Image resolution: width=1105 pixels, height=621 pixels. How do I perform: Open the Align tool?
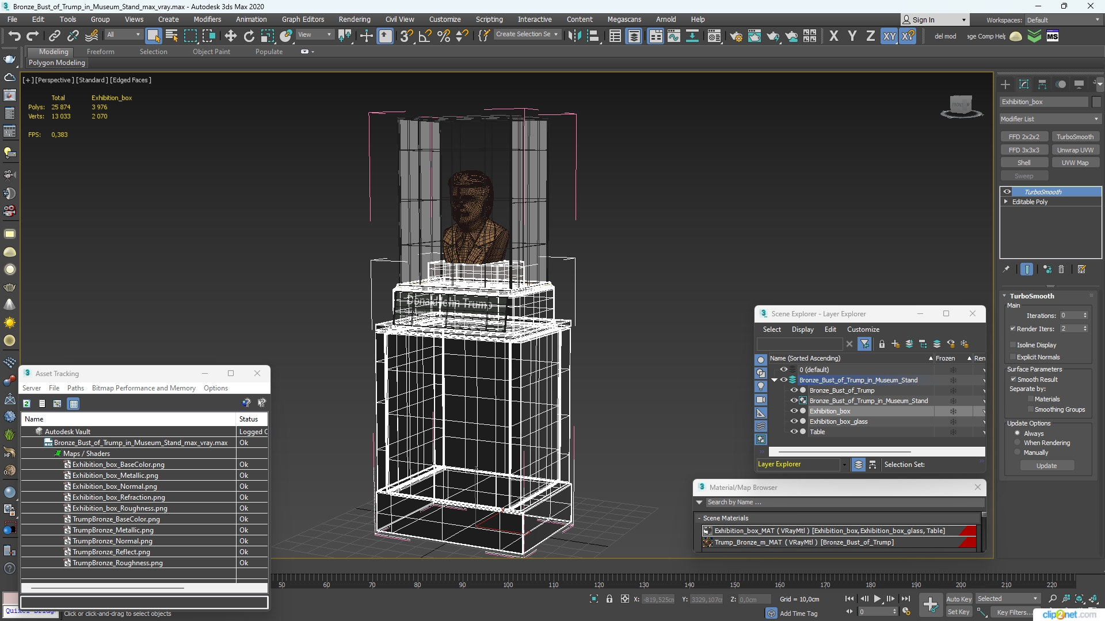[x=593, y=36]
